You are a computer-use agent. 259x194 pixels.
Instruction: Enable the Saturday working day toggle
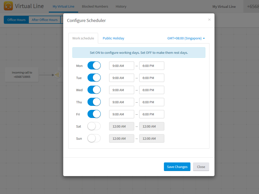point(94,126)
